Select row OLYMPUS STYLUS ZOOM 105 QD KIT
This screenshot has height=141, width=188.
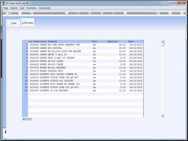pos(86,77)
